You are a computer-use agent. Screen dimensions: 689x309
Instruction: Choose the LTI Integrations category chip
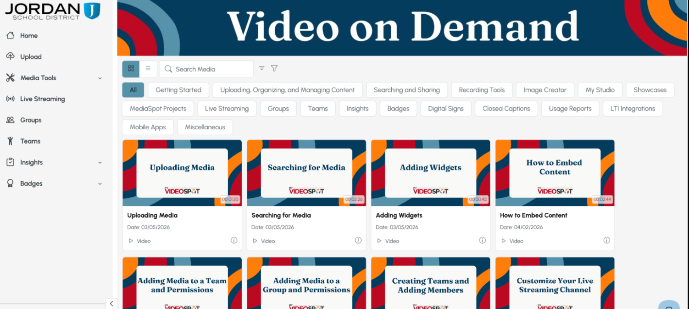click(633, 109)
